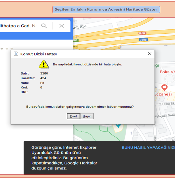This screenshot has width=175, height=179.
Task: Click 'Seçilen Emlakın Konum ve Adresini Haritada Göster'
Action: click(x=106, y=9)
